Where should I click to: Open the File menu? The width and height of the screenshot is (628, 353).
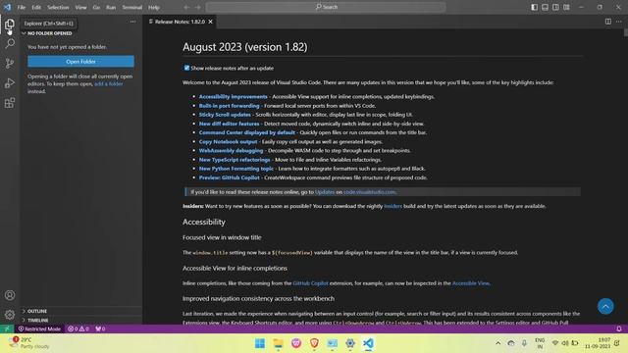pyautogui.click(x=22, y=7)
